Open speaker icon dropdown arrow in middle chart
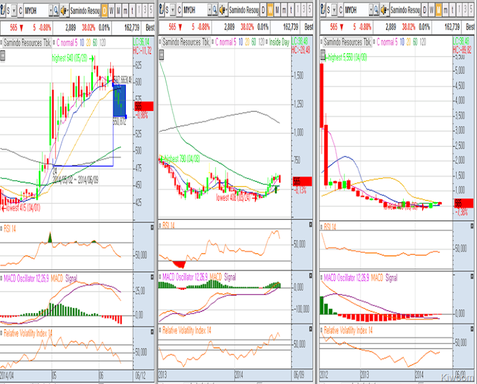Viewport: 477px width, 384px height. (x=227, y=10)
